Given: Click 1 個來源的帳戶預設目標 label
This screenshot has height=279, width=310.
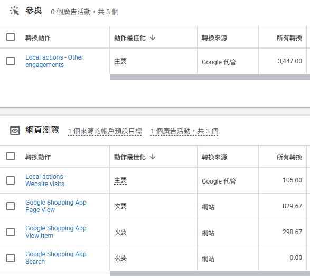Looking at the screenshot, I should (105, 131).
